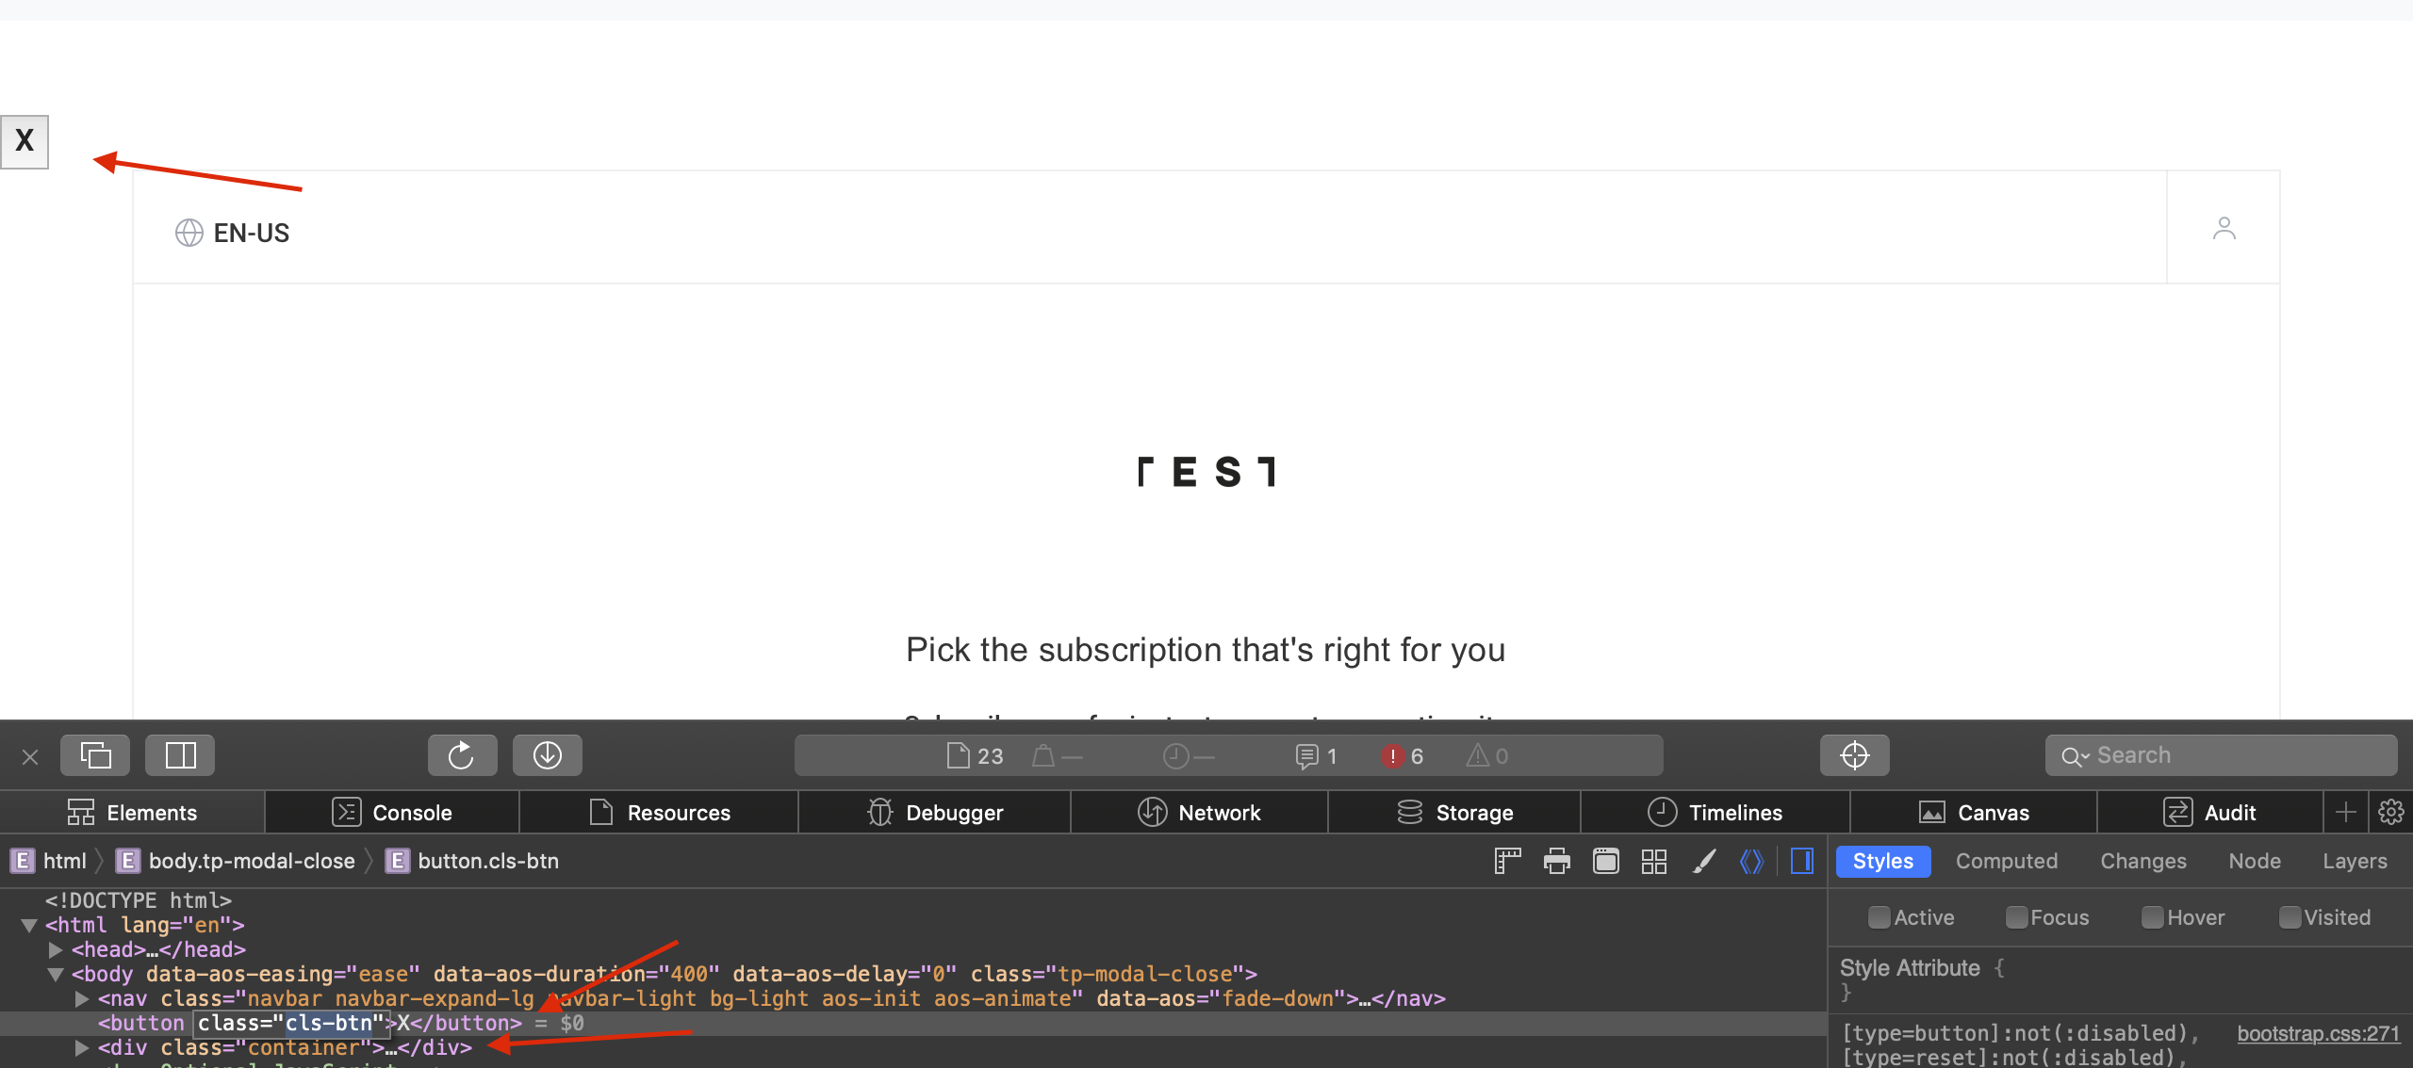
Task: Reload the page from inspector toolbar
Action: pyautogui.click(x=462, y=755)
